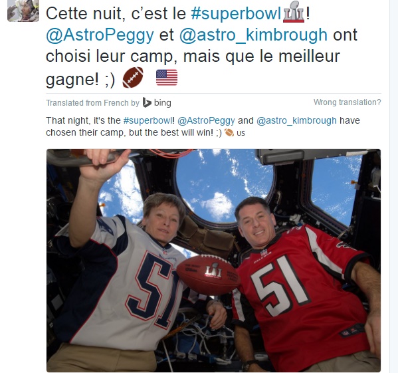Click the English translated tweet text
Viewport: 398px width, 373px height.
click(x=203, y=126)
